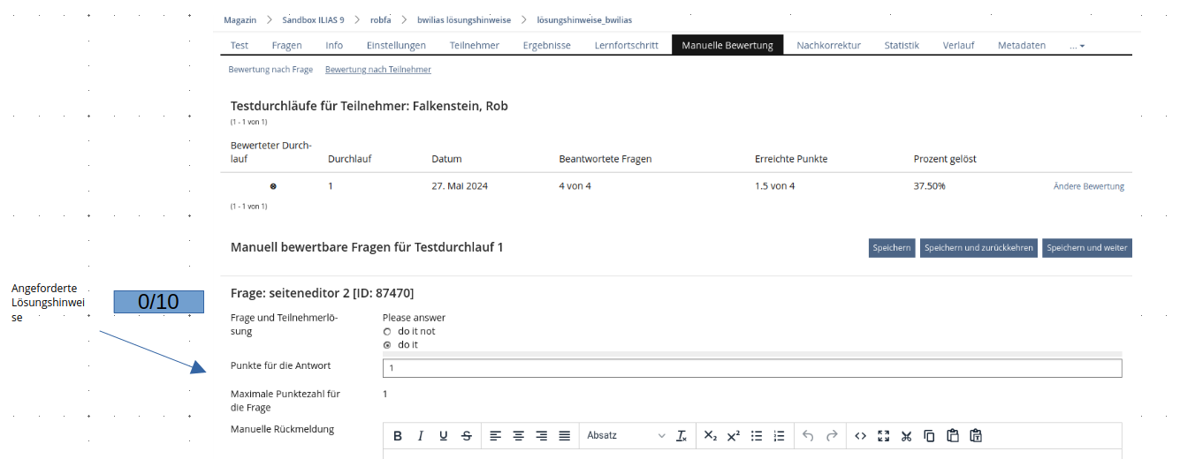Select the 'do it' radio option
The image size is (1180, 459).
[x=387, y=345]
